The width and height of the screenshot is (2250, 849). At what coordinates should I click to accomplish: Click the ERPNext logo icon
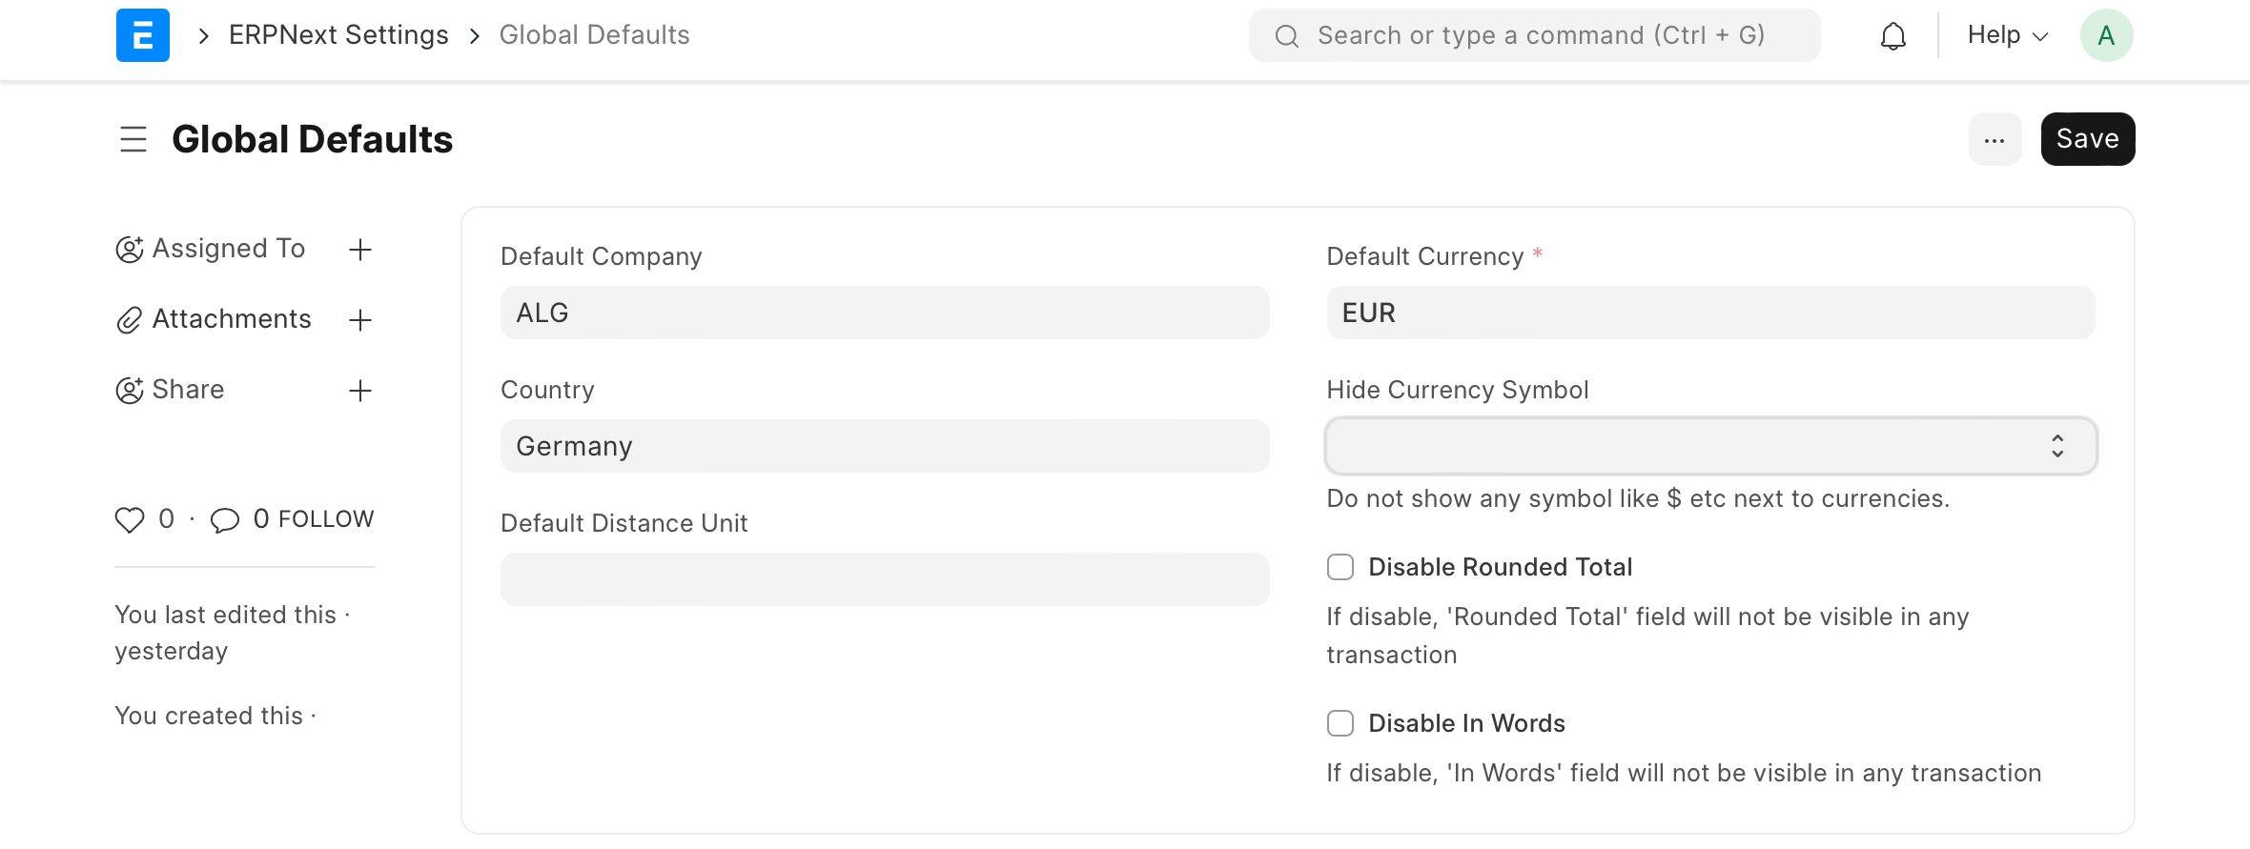pyautogui.click(x=142, y=34)
